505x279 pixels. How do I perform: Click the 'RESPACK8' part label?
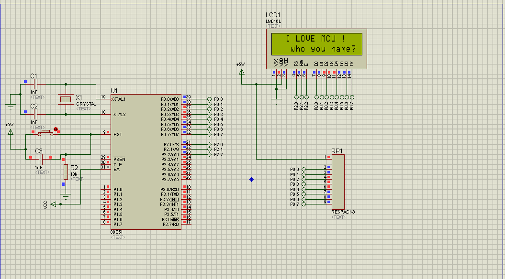[x=343, y=212]
